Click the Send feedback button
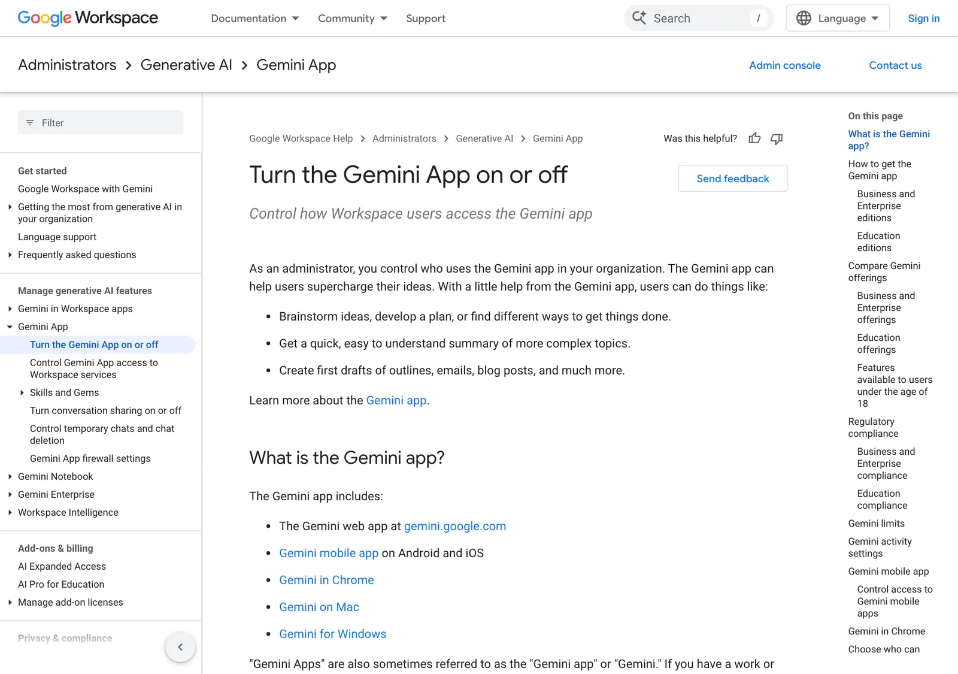Screen dimensions: 958x674 (733, 179)
